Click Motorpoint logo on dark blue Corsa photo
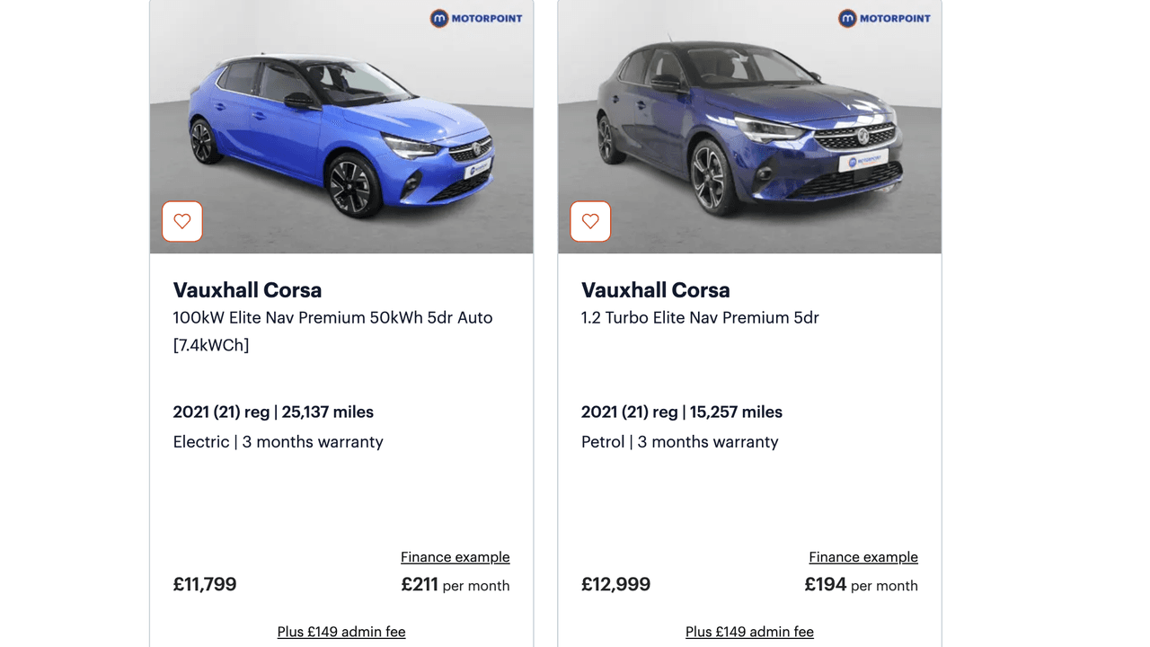1150x647 pixels. pos(884,18)
